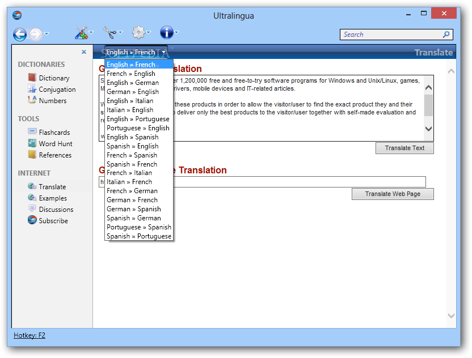Choose English » German language pair
The image size is (472, 358).
pyautogui.click(x=139, y=83)
